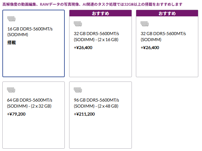Click the RAM icon in the single-module 32 GB card
This screenshot has height=151, width=202.
coord(145,24)
